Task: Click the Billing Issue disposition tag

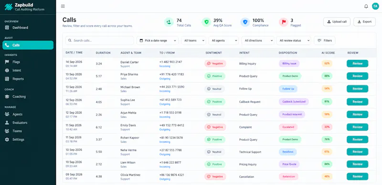Action: pyautogui.click(x=289, y=64)
